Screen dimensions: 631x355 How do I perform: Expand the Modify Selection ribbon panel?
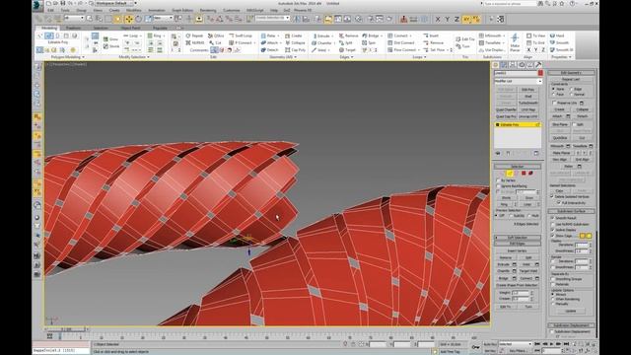click(134, 57)
